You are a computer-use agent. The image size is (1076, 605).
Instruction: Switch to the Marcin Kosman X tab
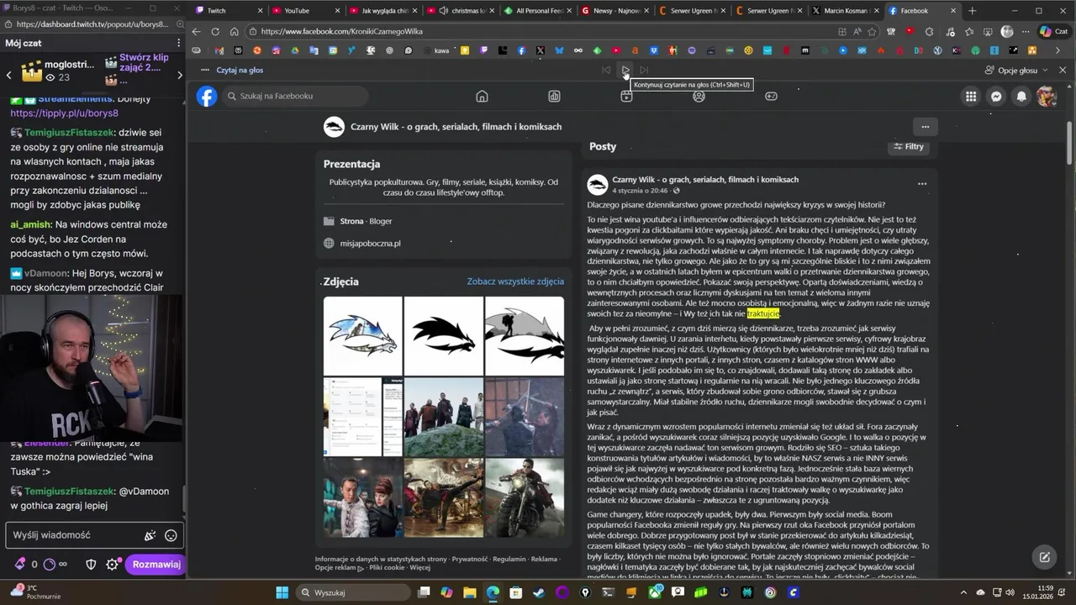[846, 11]
